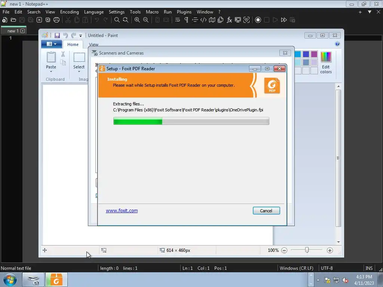
Task: Click the Foxit installation progress bar
Action: click(191, 121)
